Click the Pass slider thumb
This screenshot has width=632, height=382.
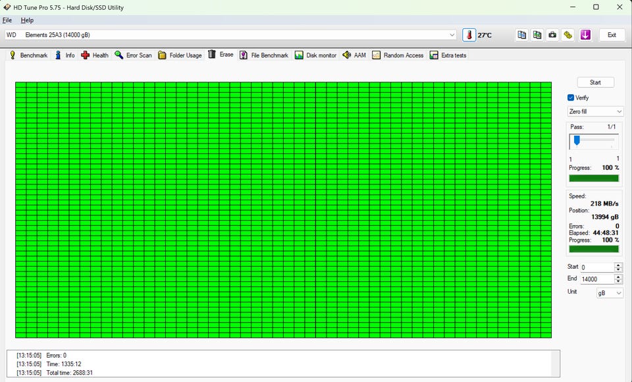tap(577, 140)
